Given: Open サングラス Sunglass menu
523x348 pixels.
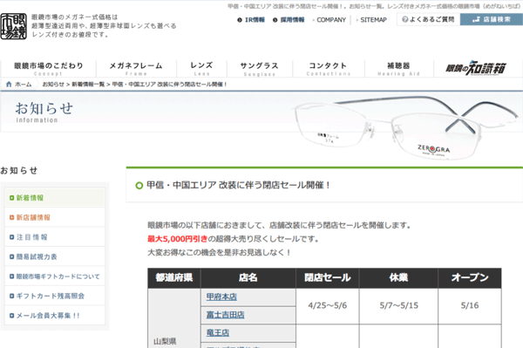Looking at the screenshot, I should coord(260,69).
